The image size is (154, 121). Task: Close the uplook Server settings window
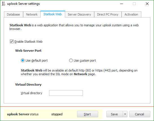click(x=147, y=4)
